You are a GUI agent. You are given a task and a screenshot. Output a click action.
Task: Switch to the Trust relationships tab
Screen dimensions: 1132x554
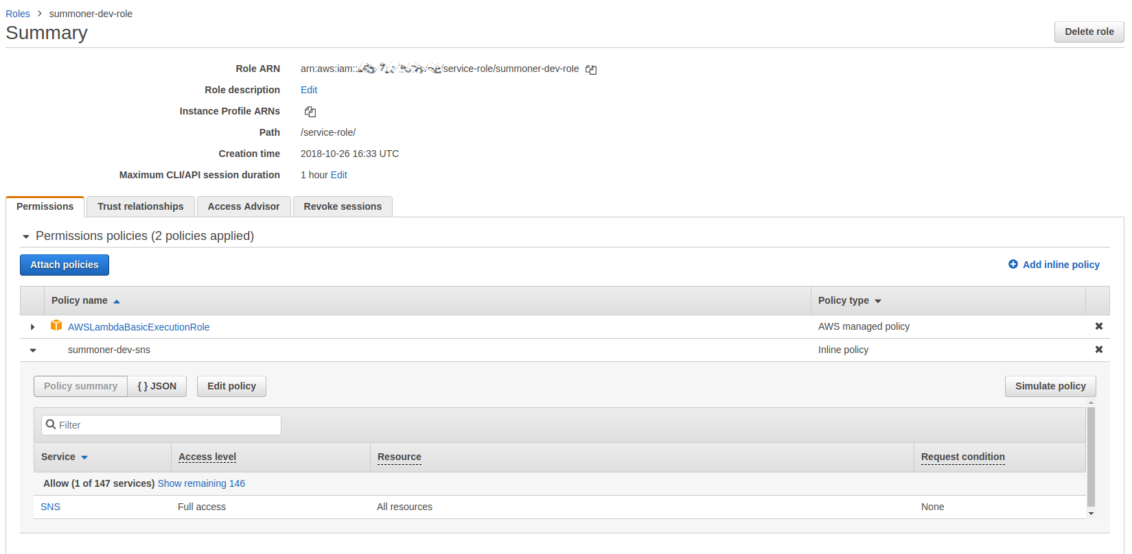click(x=140, y=206)
